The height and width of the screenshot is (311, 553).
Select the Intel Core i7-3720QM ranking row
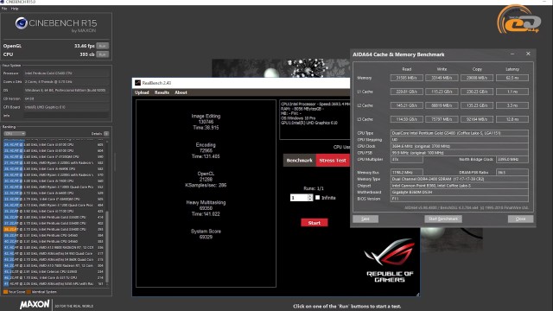[x=54, y=156]
